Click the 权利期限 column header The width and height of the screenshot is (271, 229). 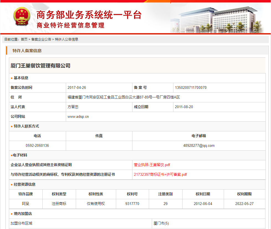[244, 194]
